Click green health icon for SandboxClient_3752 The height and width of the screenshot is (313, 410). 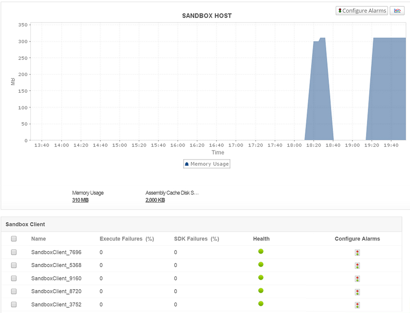click(x=261, y=304)
